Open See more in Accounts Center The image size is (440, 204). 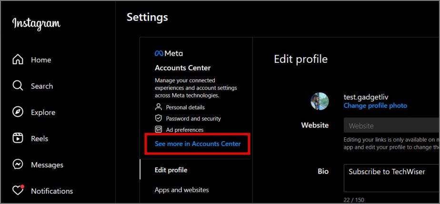pyautogui.click(x=198, y=144)
